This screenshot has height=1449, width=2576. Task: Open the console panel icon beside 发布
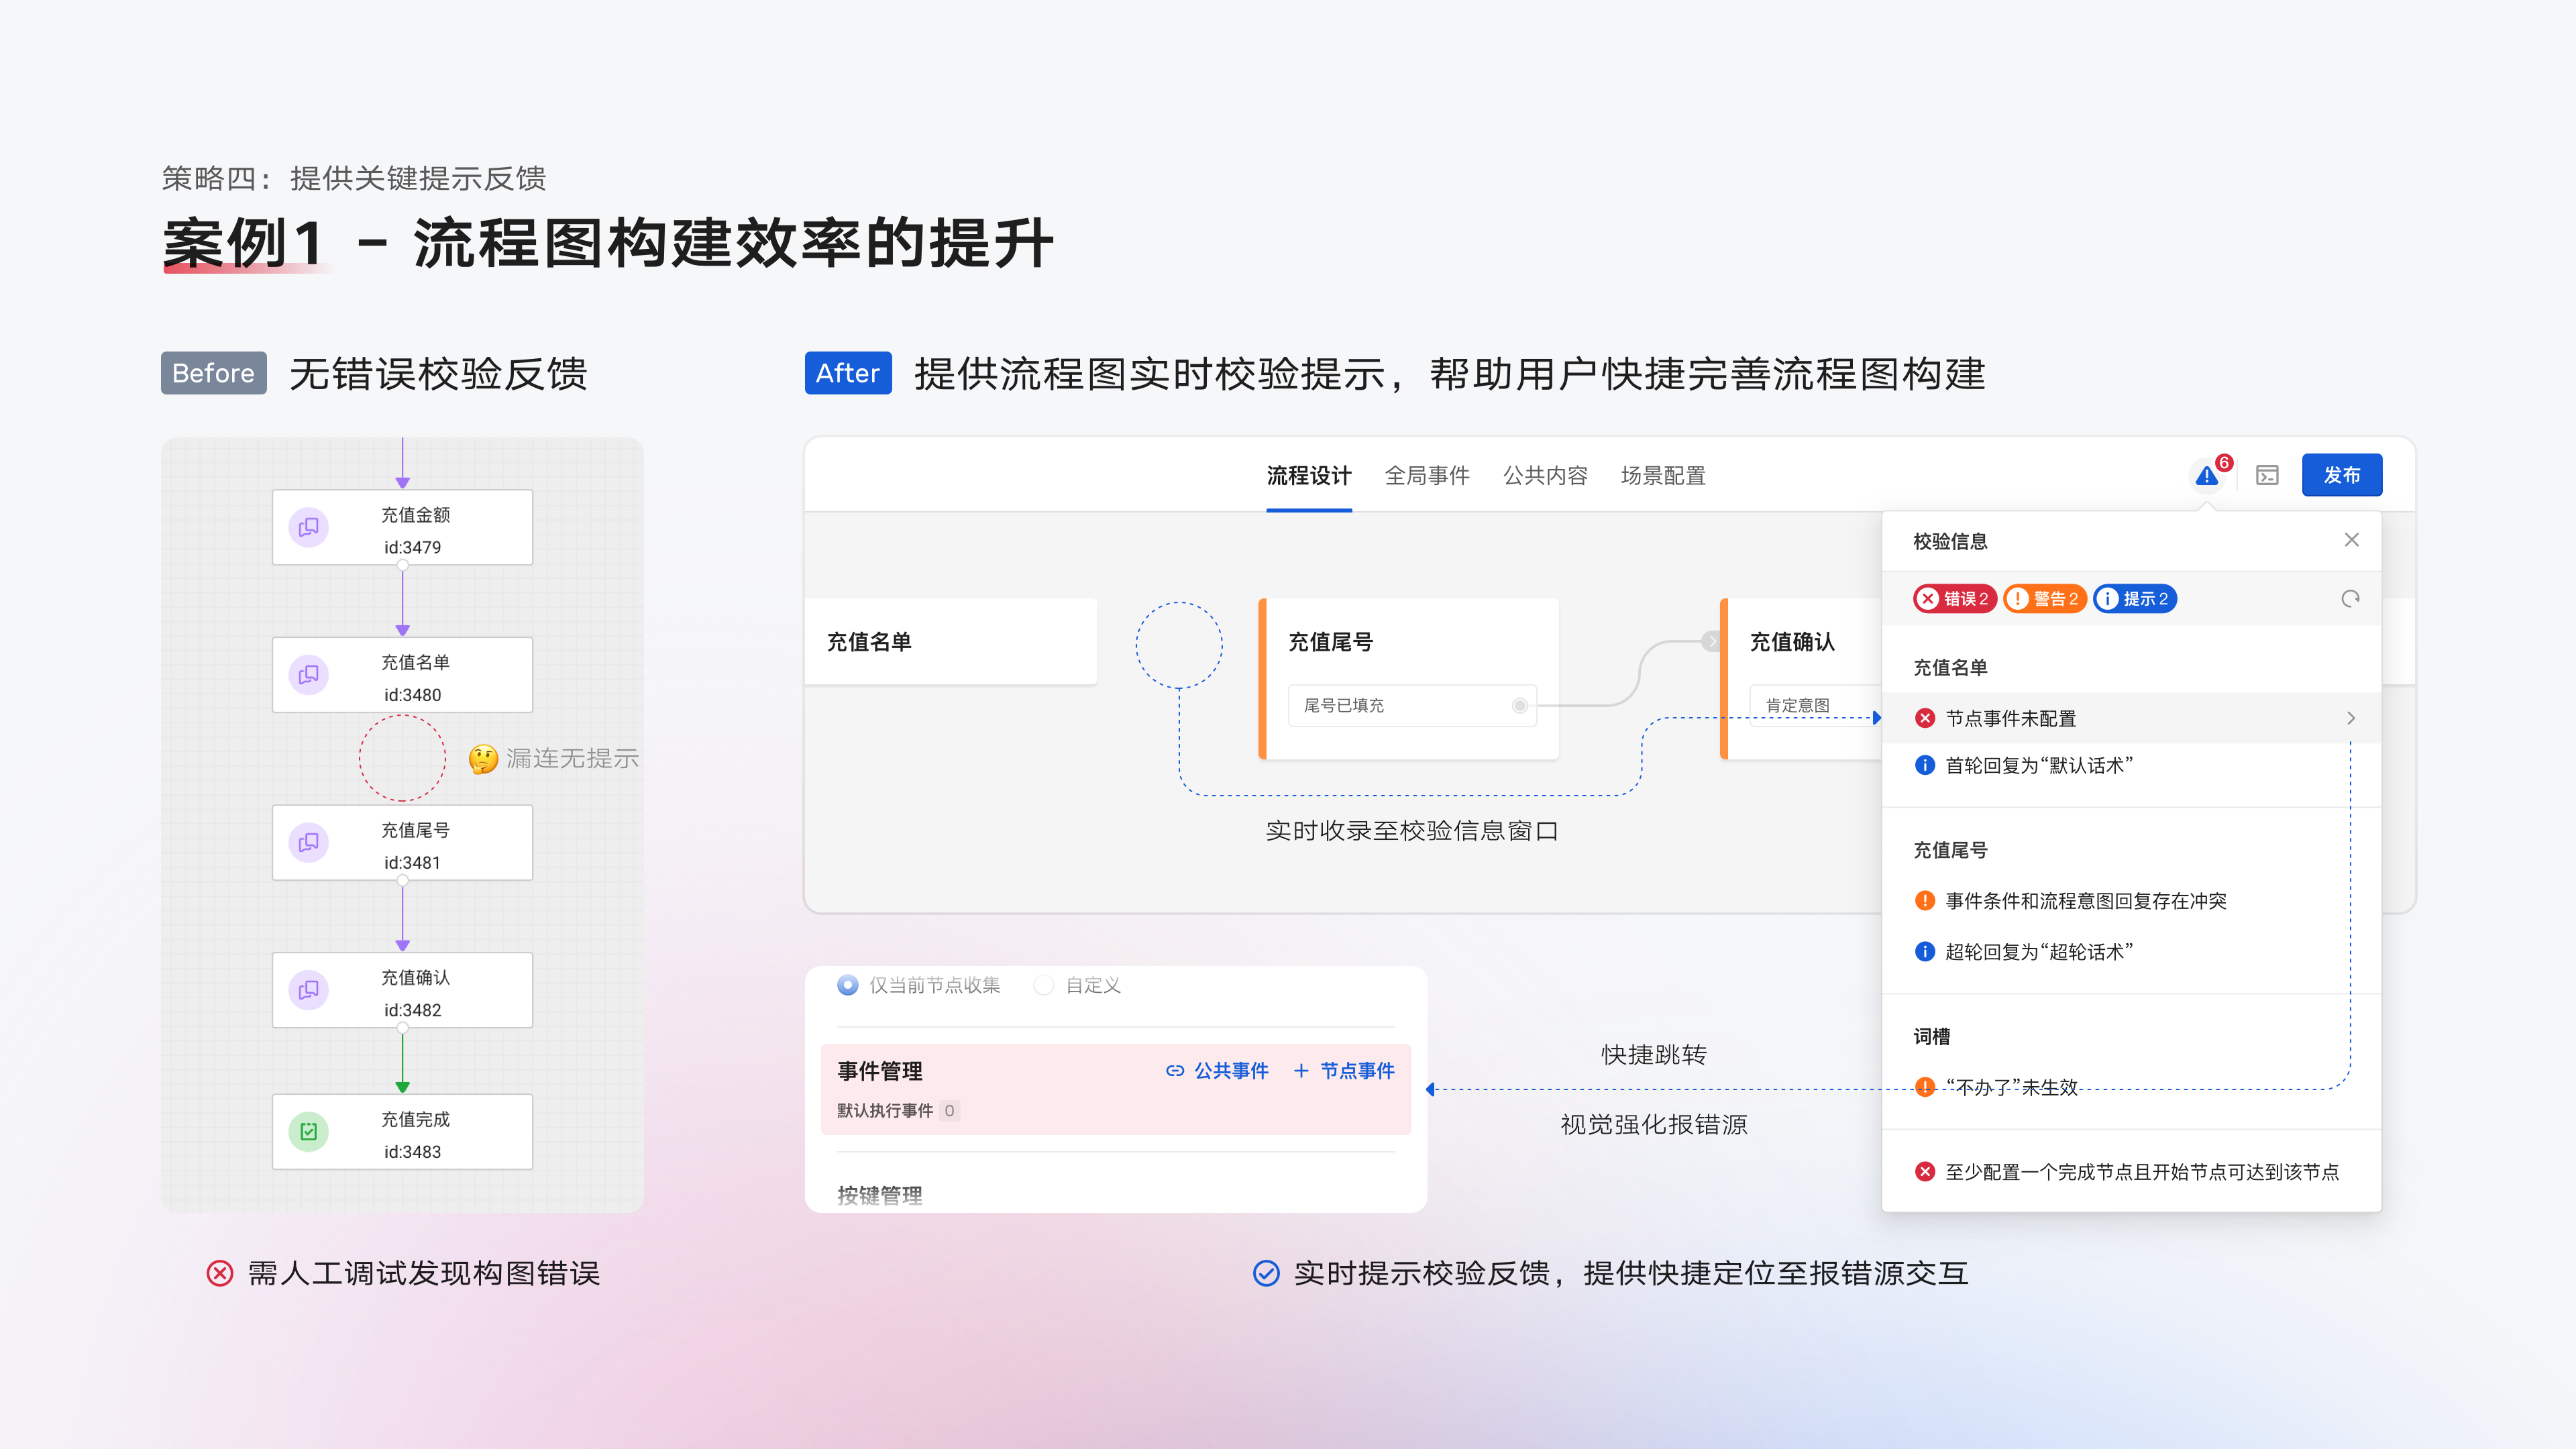pyautogui.click(x=2267, y=476)
